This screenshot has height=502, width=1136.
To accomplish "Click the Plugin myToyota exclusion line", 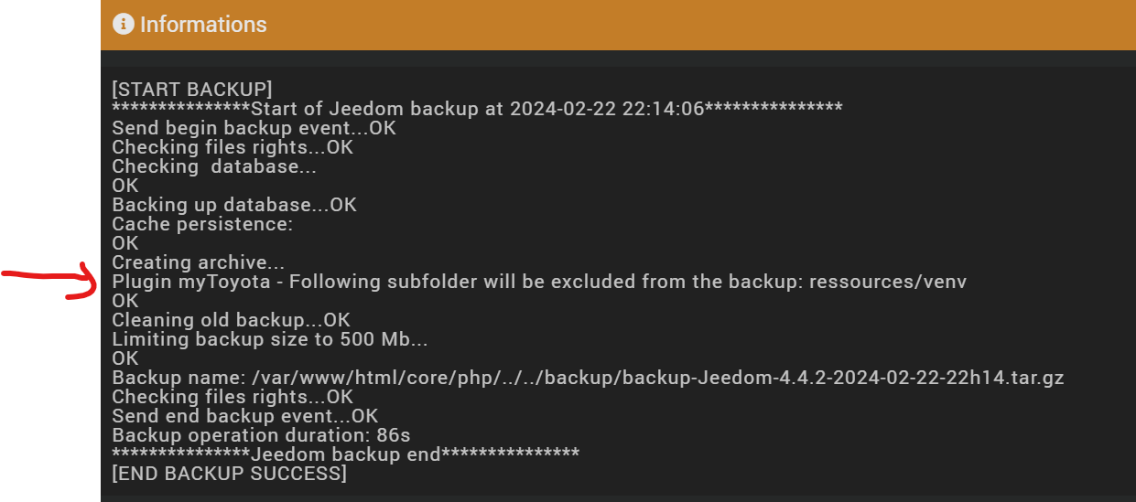I will [538, 282].
